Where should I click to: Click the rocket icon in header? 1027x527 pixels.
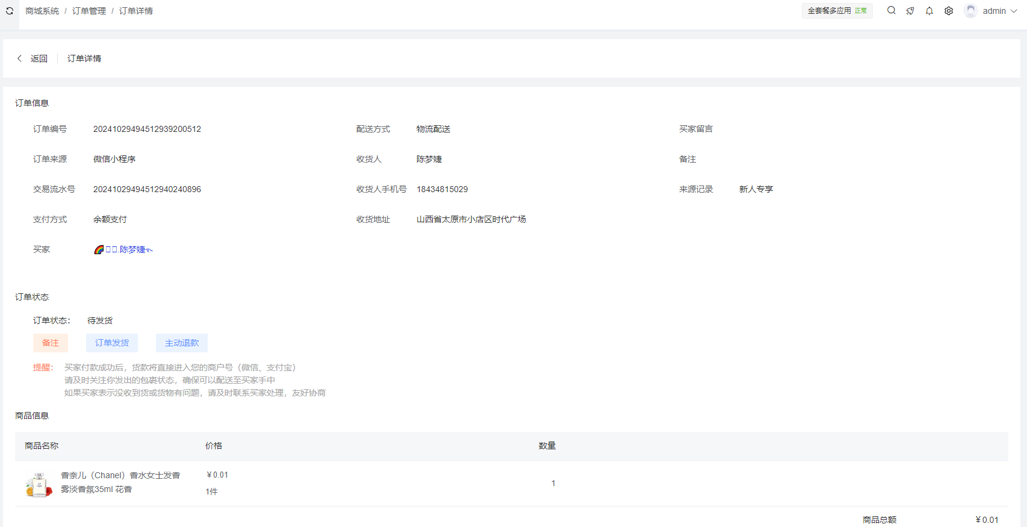pyautogui.click(x=910, y=11)
